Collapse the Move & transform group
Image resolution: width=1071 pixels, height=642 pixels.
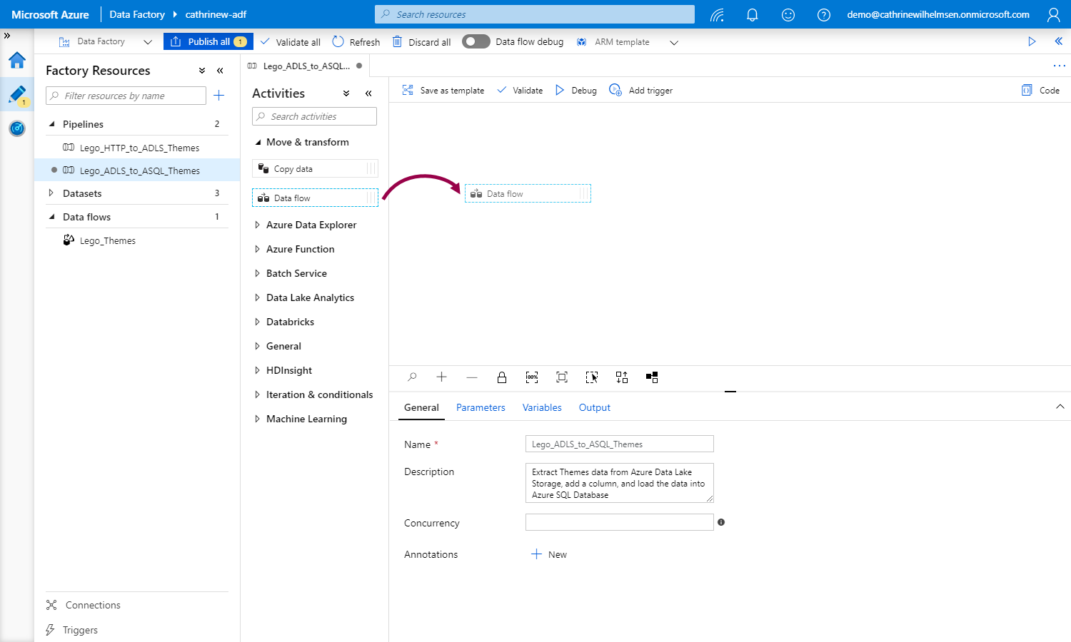[x=258, y=142]
